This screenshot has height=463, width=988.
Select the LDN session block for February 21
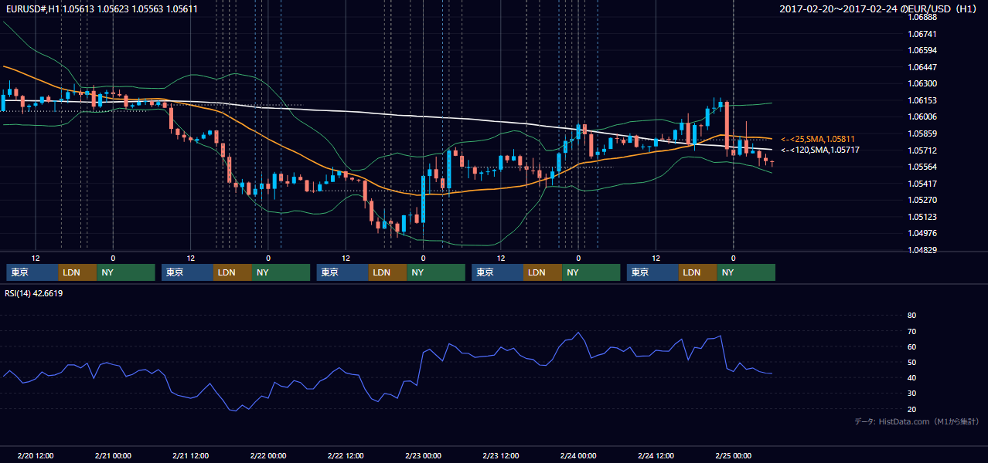[x=233, y=272]
